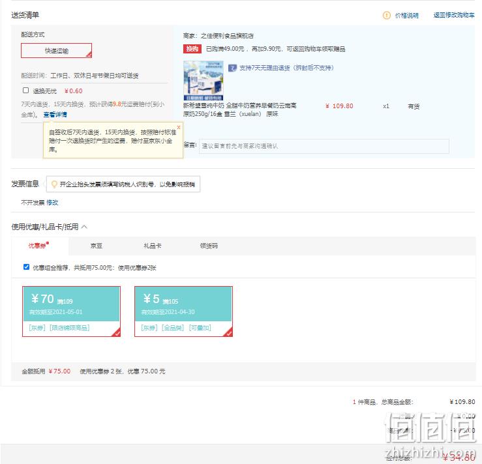Viewport: 482px width, 464px height.
Task: Deselect the ¥70 满109 coupon
Action: (x=71, y=312)
